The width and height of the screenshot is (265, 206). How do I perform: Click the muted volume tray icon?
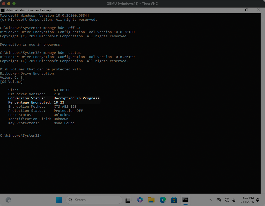pos(233,200)
